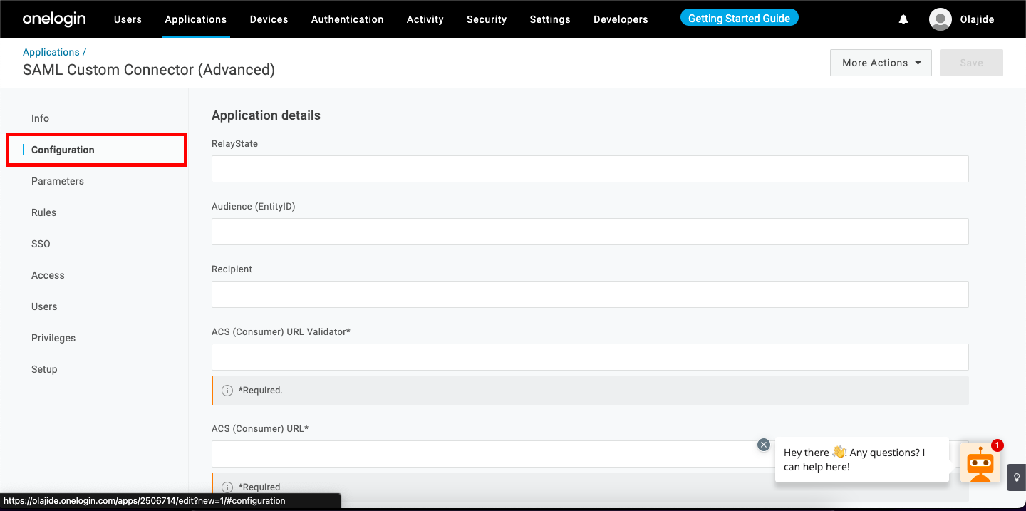The height and width of the screenshot is (511, 1026).
Task: Select the Users sidebar tab
Action: pos(44,306)
